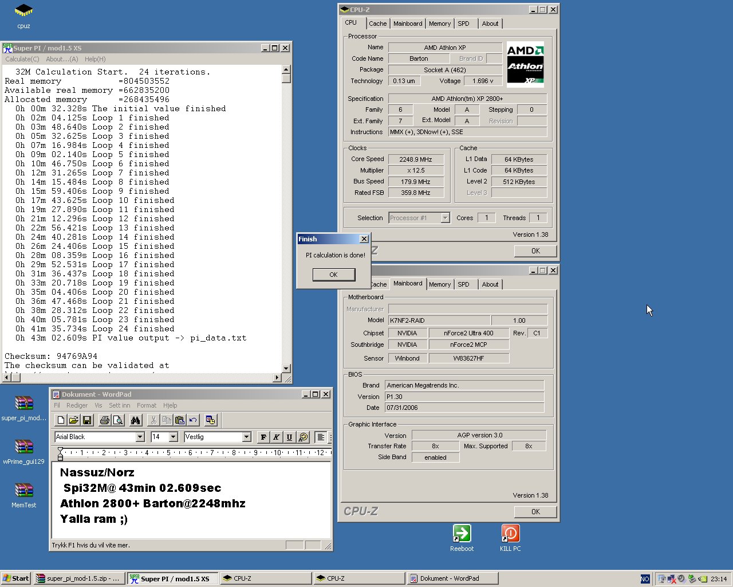Image resolution: width=733 pixels, height=587 pixels.
Task: Click OK button in lower CPU-Z window
Action: pos(535,512)
